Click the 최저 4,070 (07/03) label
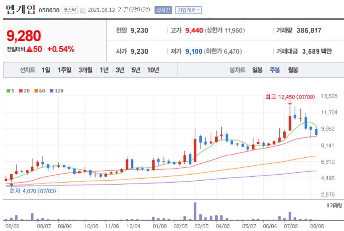 33,191
